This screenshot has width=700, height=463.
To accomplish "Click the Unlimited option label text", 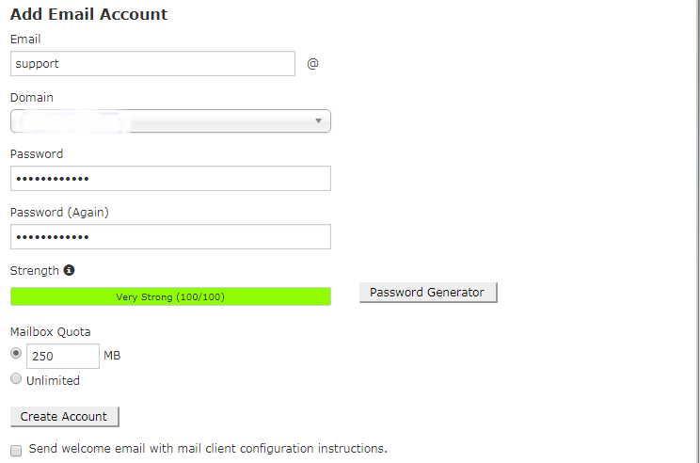I will click(53, 380).
